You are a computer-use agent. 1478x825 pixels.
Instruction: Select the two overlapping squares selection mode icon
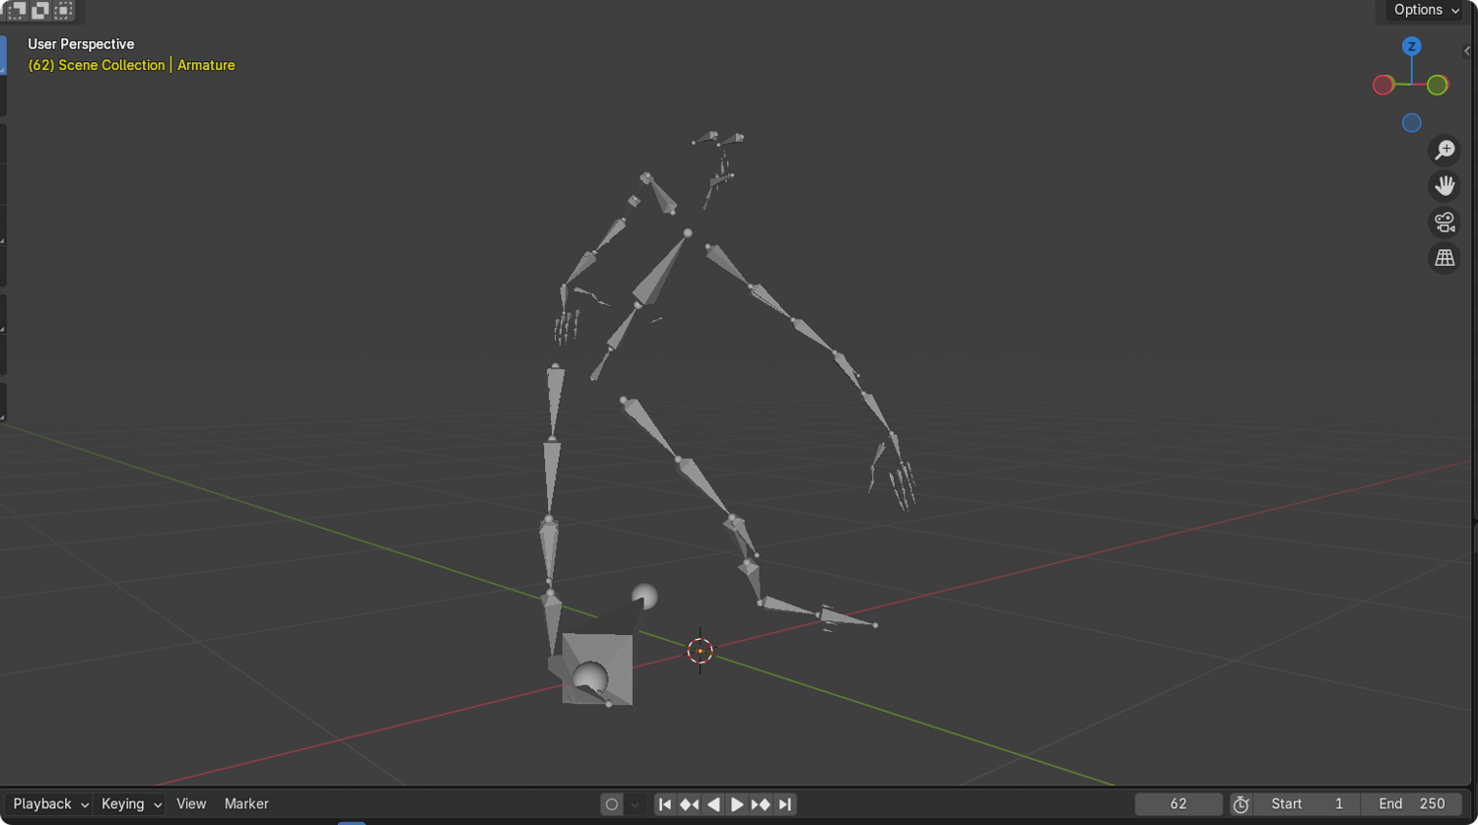40,10
